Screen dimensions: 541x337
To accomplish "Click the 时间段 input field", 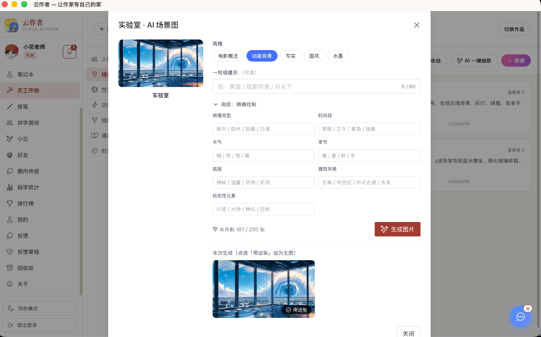I will (x=369, y=129).
